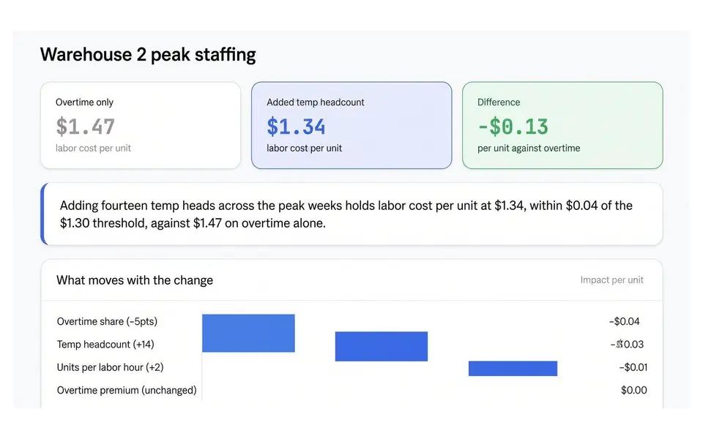Image resolution: width=703 pixels, height=439 pixels.
Task: Open the Difference summary card
Action: pos(562,125)
